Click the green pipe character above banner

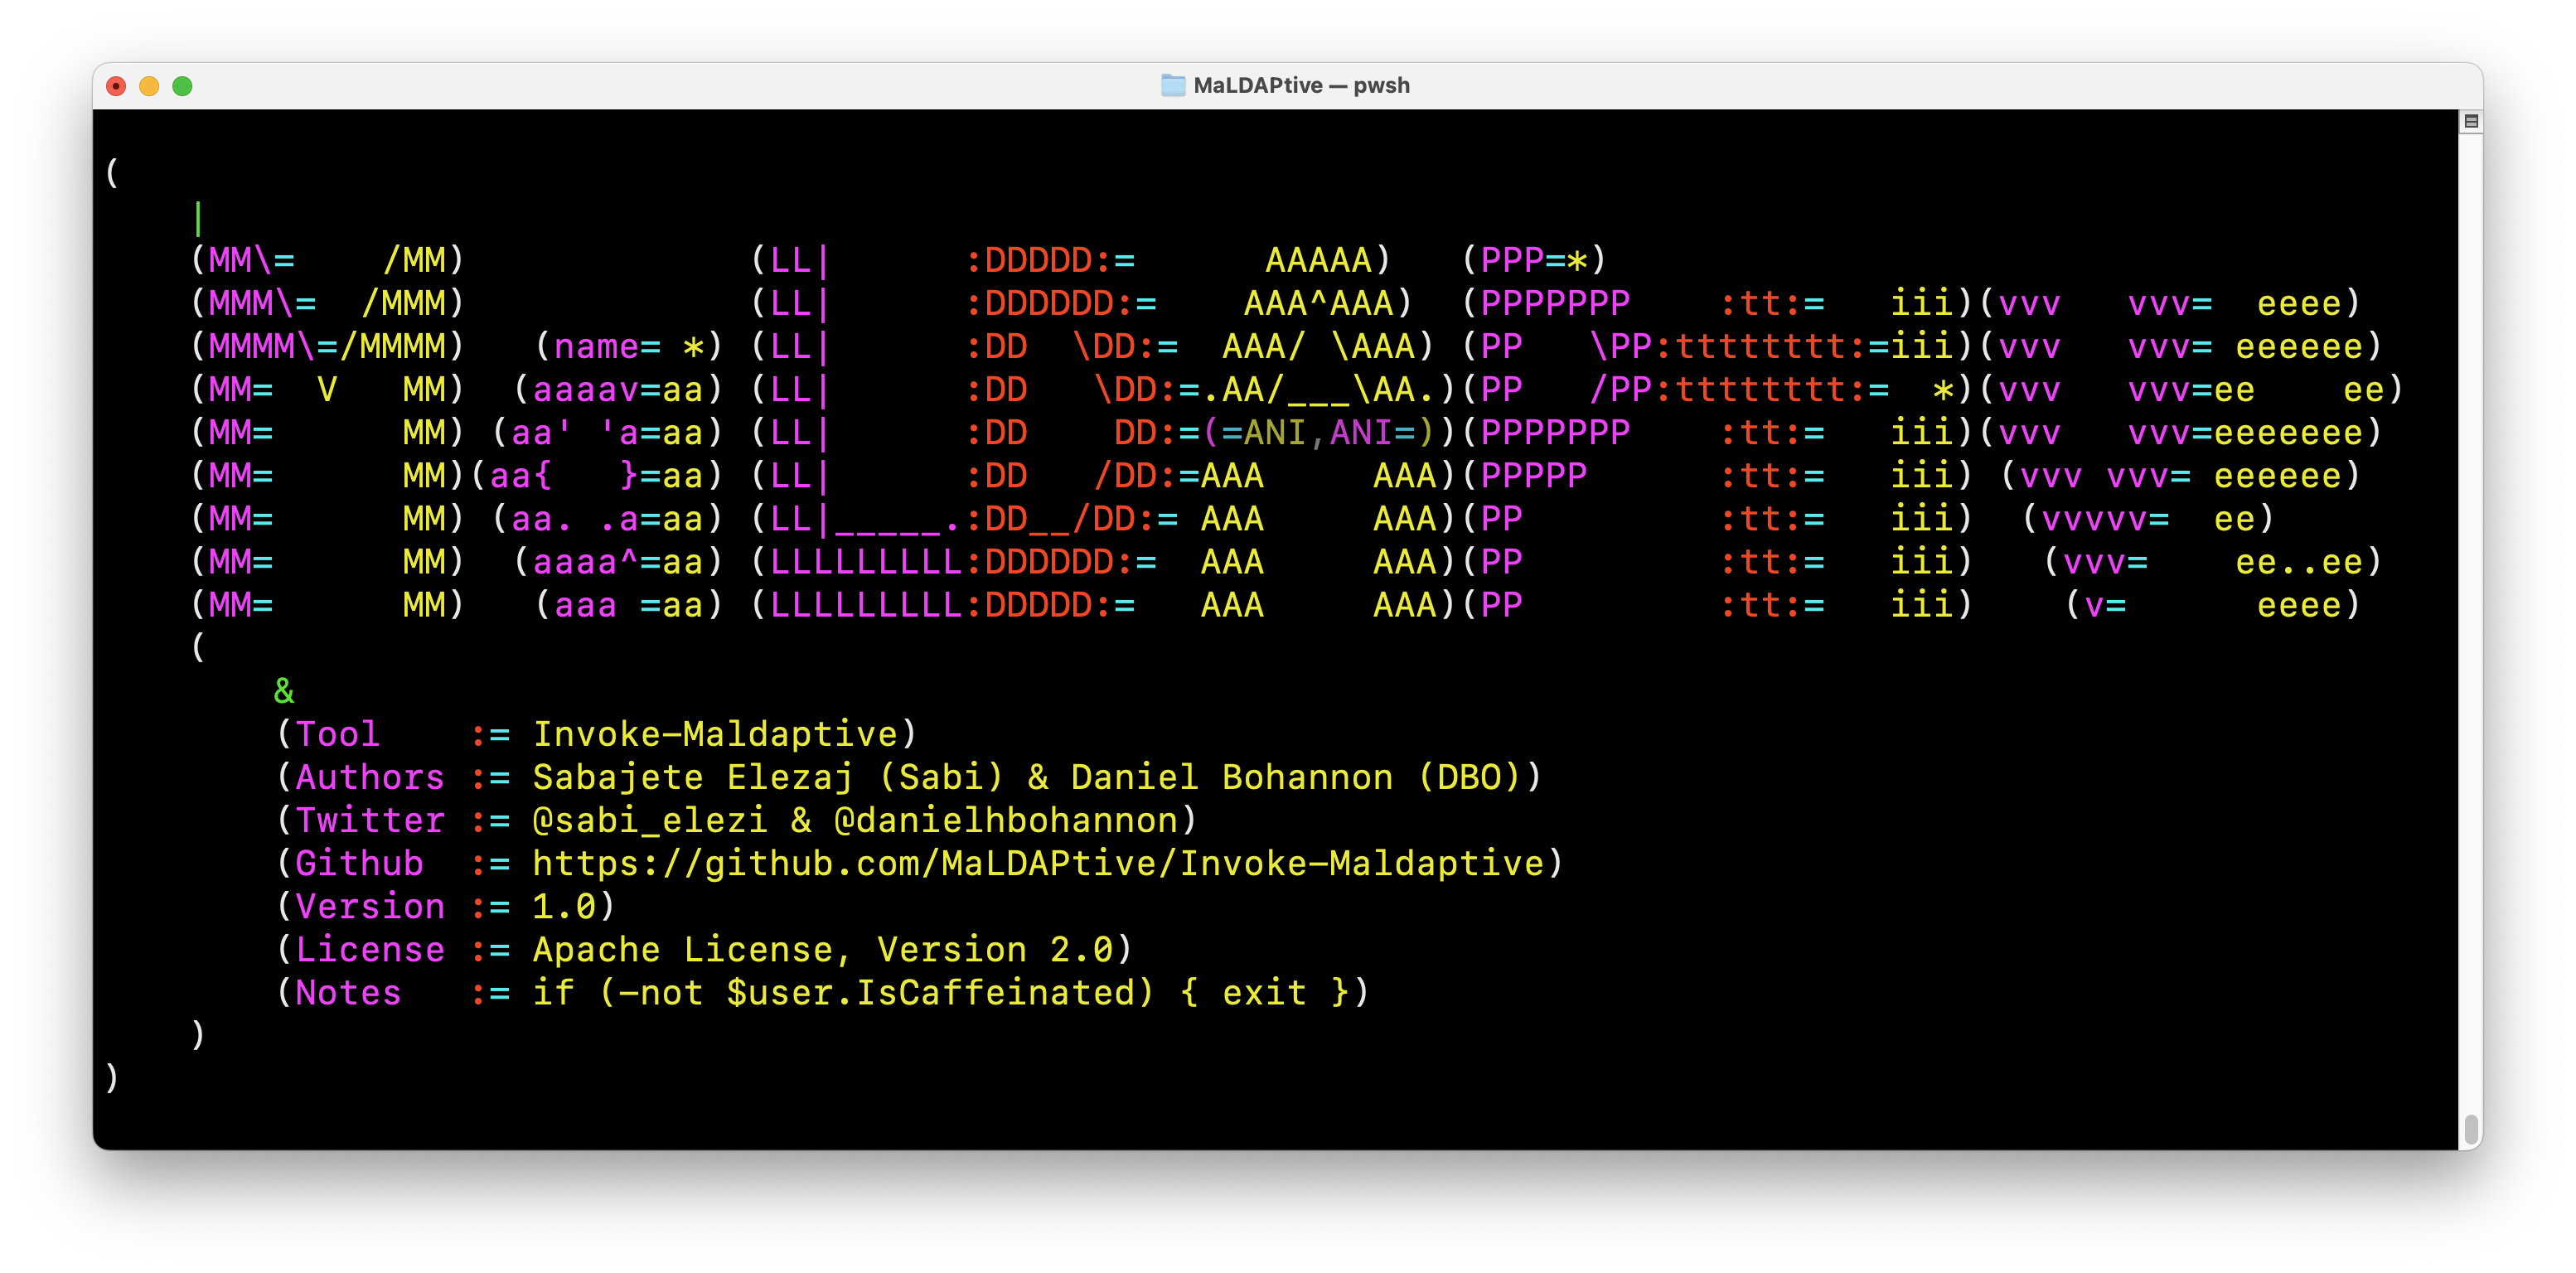tap(198, 217)
